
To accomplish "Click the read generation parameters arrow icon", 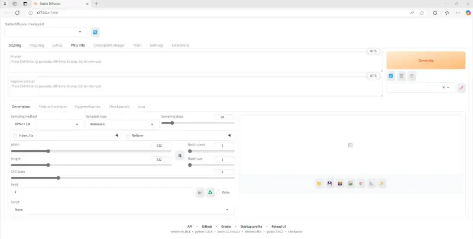I will (391, 76).
